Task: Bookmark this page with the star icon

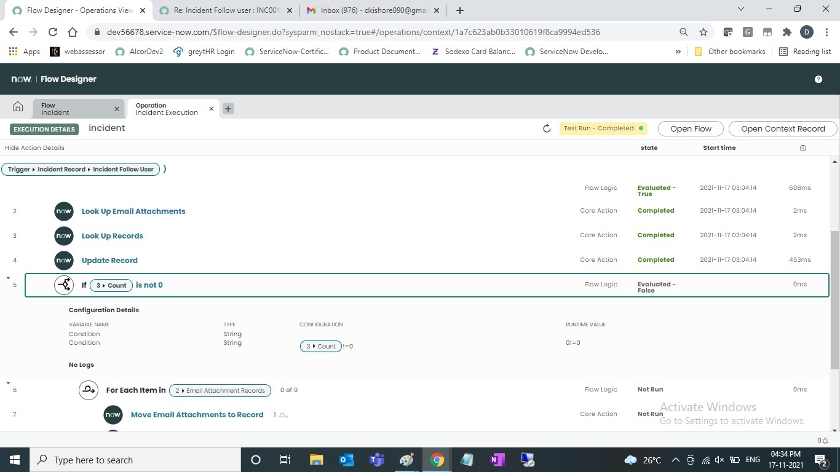Action: [703, 32]
